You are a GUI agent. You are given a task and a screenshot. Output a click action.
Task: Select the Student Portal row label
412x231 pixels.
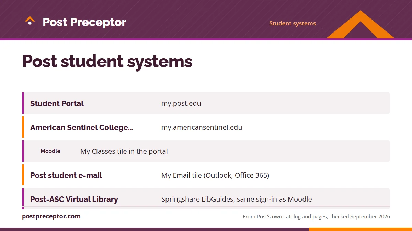pyautogui.click(x=57, y=103)
